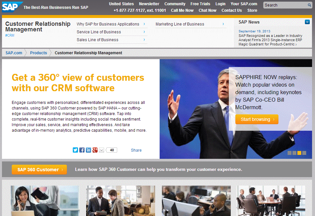The image size is (315, 216).
Task: Click the orange SAP 360 Customer button
Action: (x=39, y=170)
